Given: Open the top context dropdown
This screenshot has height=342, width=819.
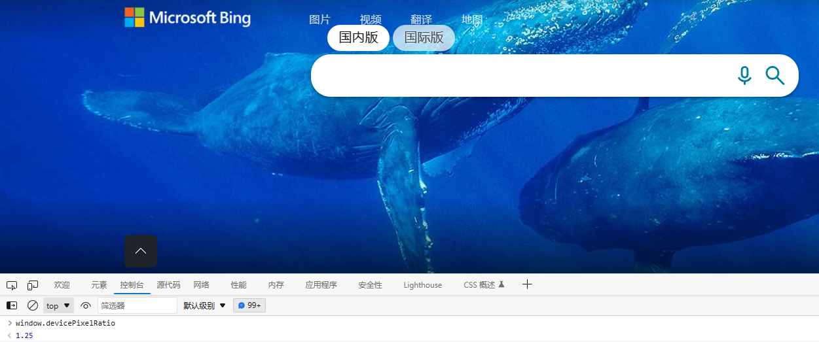Looking at the screenshot, I should tap(58, 305).
